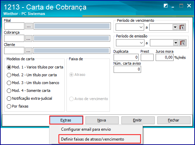Image resolution: width=195 pixels, height=145 pixels.
Task: Open the Filial lookup ellipsis button
Action: click(x=29, y=26)
